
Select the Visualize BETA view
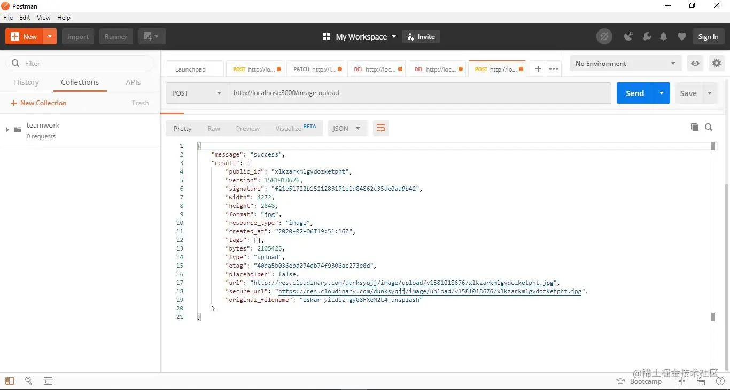pyautogui.click(x=296, y=128)
